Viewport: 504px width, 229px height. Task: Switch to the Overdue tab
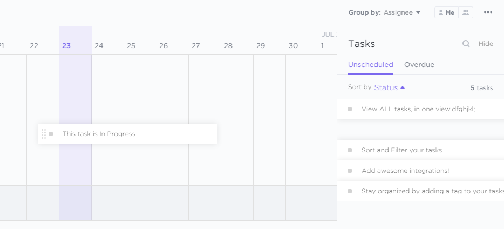[x=419, y=65]
